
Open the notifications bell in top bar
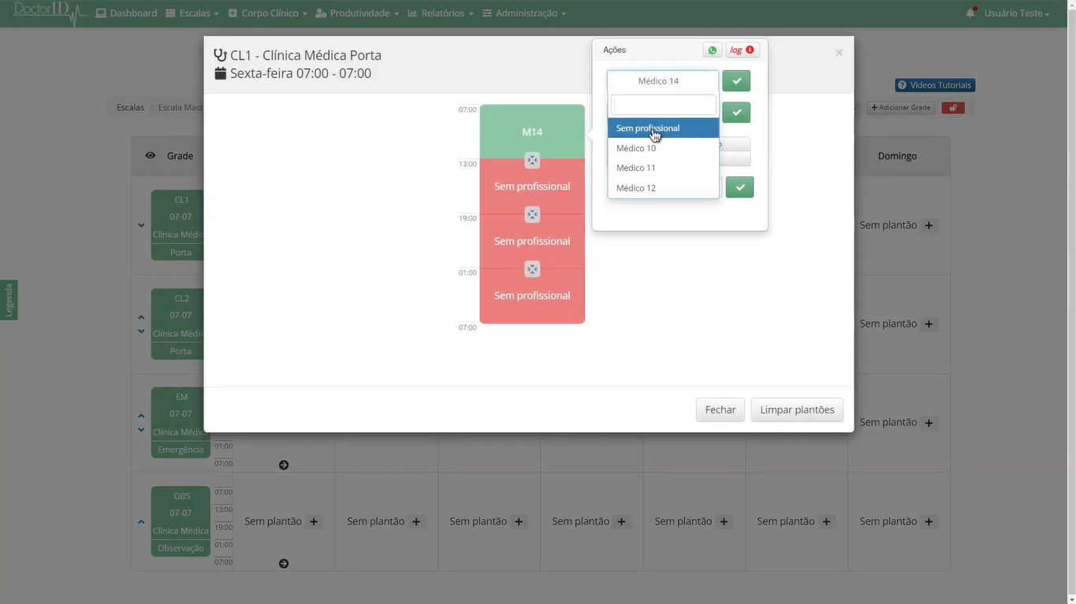pos(970,13)
